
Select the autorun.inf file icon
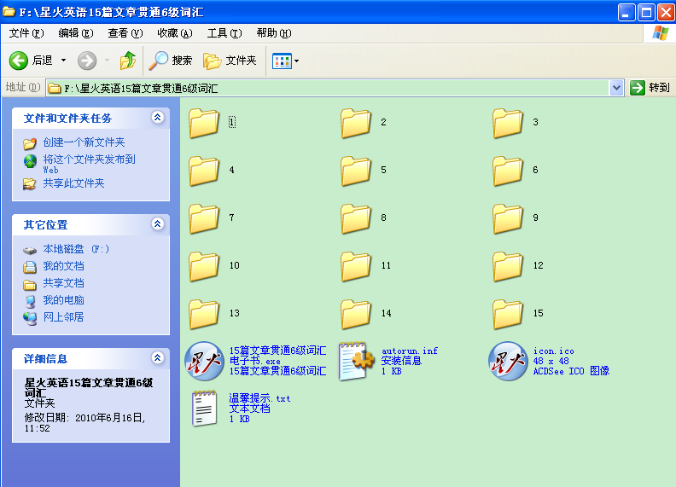pos(356,361)
